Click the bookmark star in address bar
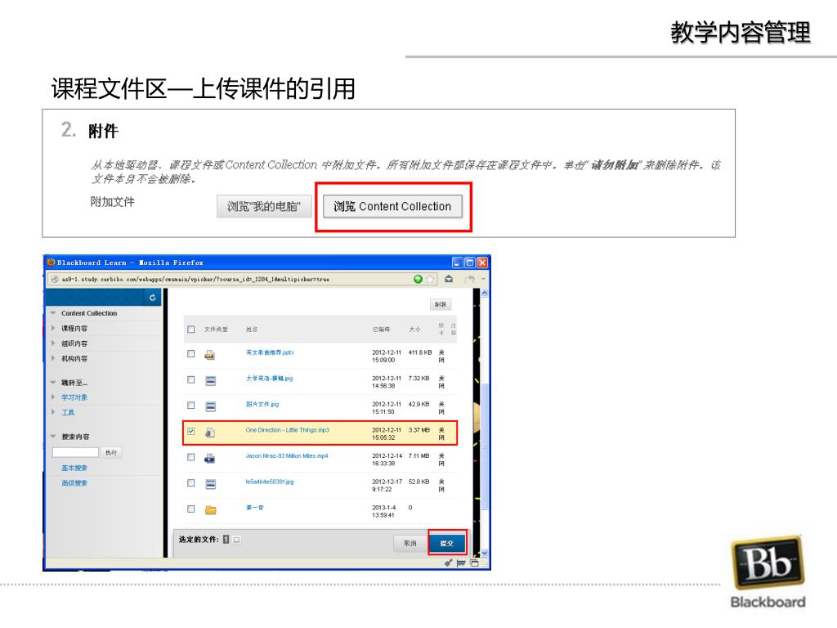 [430, 279]
